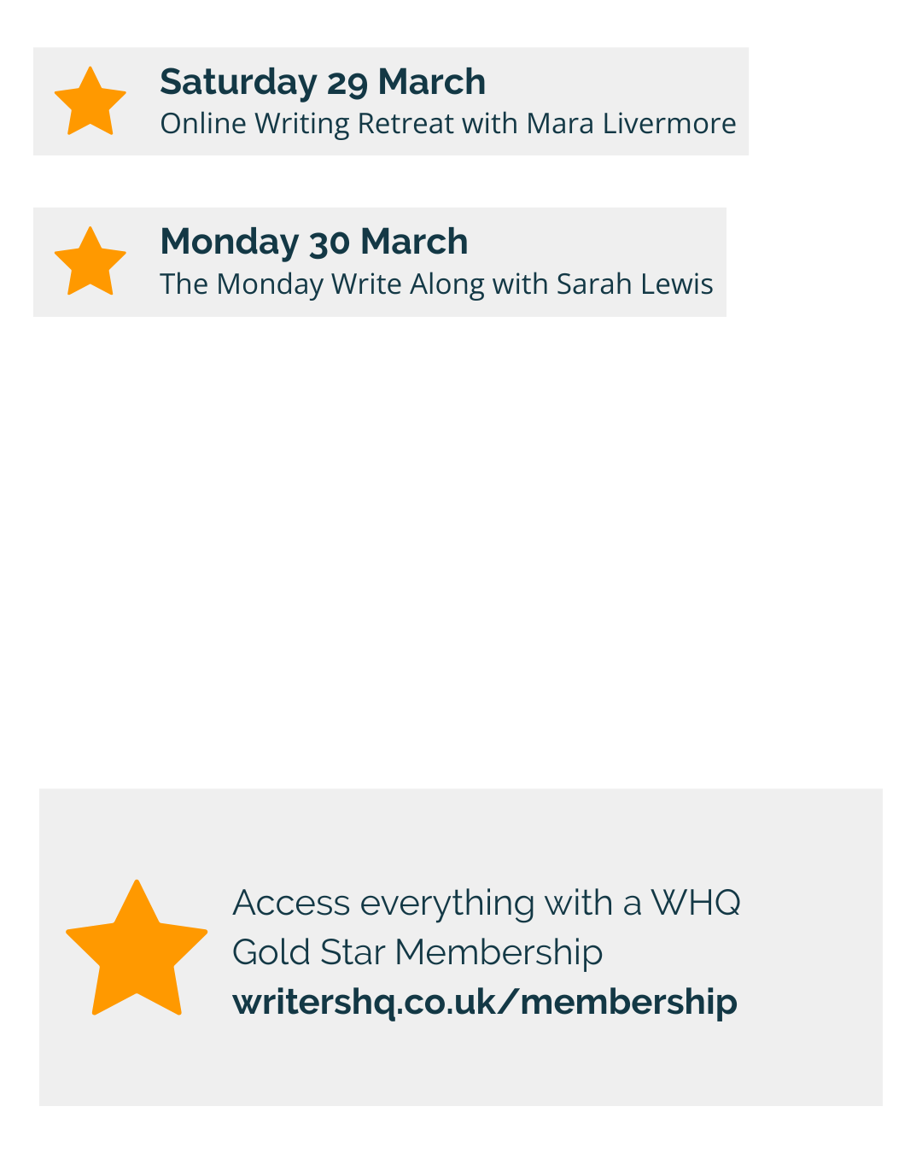
Task: Click empty white space between events and banner
Action: tap(461, 547)
